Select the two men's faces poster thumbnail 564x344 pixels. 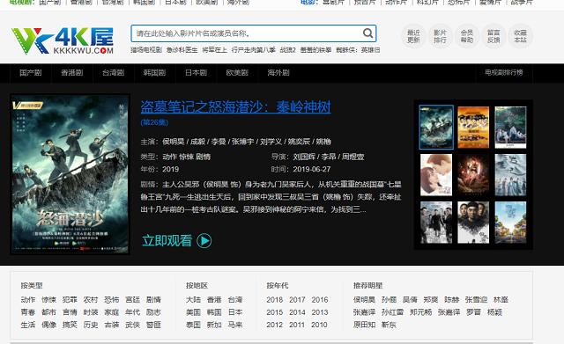pyautogui.click(x=473, y=223)
